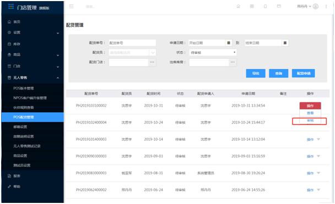The width and height of the screenshot is (335, 204).
Task: Open 伙伴规则查看 submenu item
Action: pos(33,107)
